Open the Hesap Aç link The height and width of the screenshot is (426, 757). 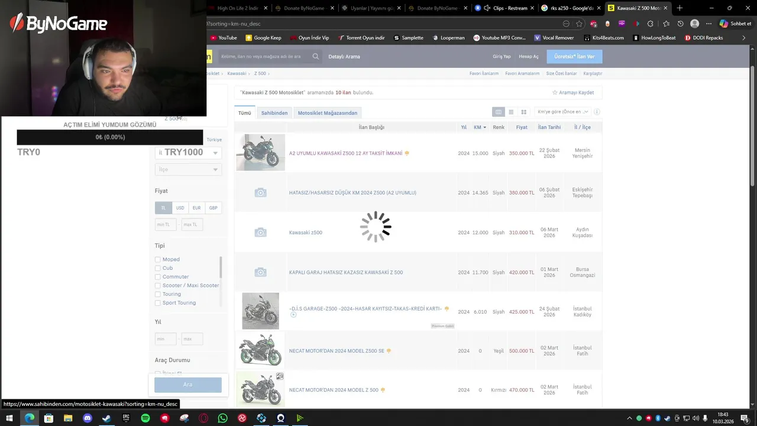point(529,56)
